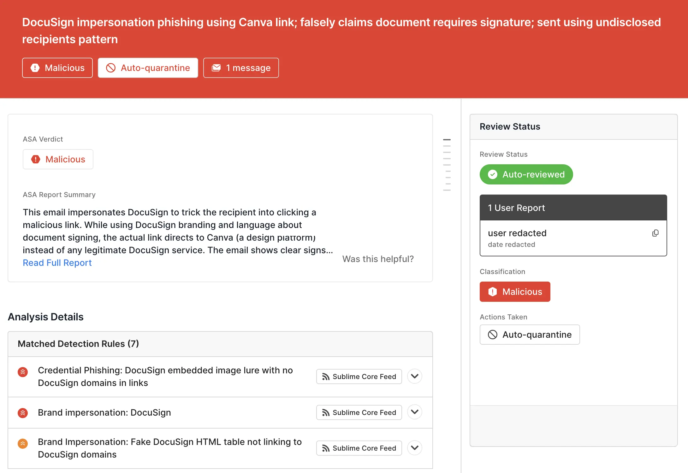Click the copy icon next to user redacted
688x473 pixels.
[655, 233]
